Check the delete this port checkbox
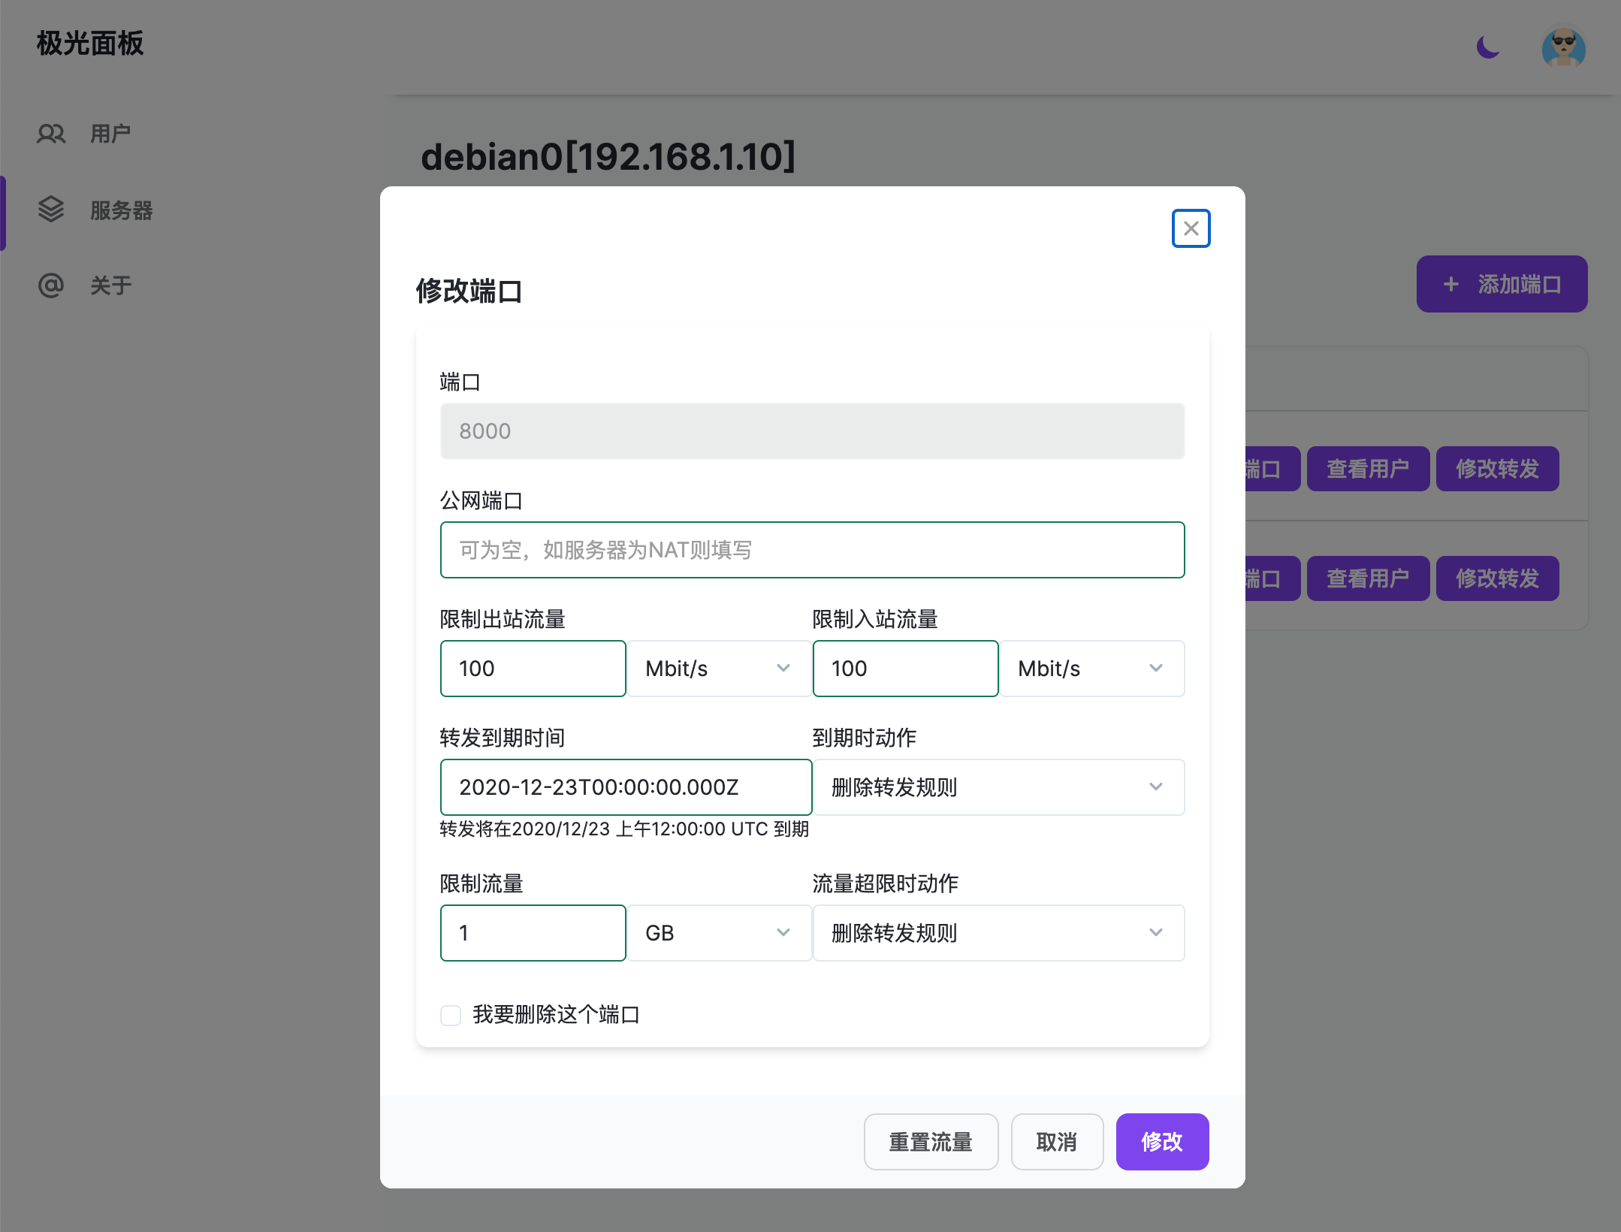The height and width of the screenshot is (1232, 1621). [451, 1016]
